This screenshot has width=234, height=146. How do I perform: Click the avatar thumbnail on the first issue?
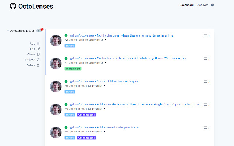click(56, 41)
